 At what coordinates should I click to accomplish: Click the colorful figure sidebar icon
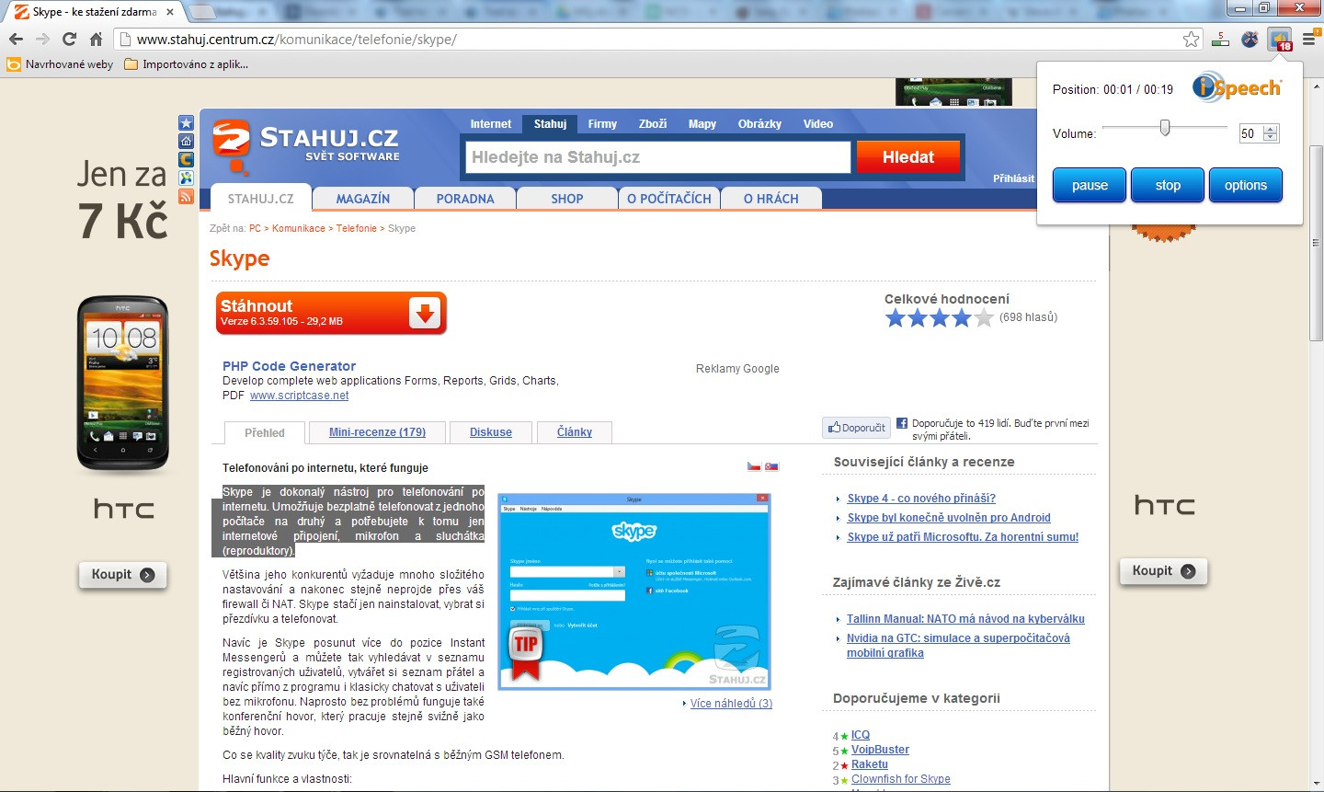coord(186,178)
